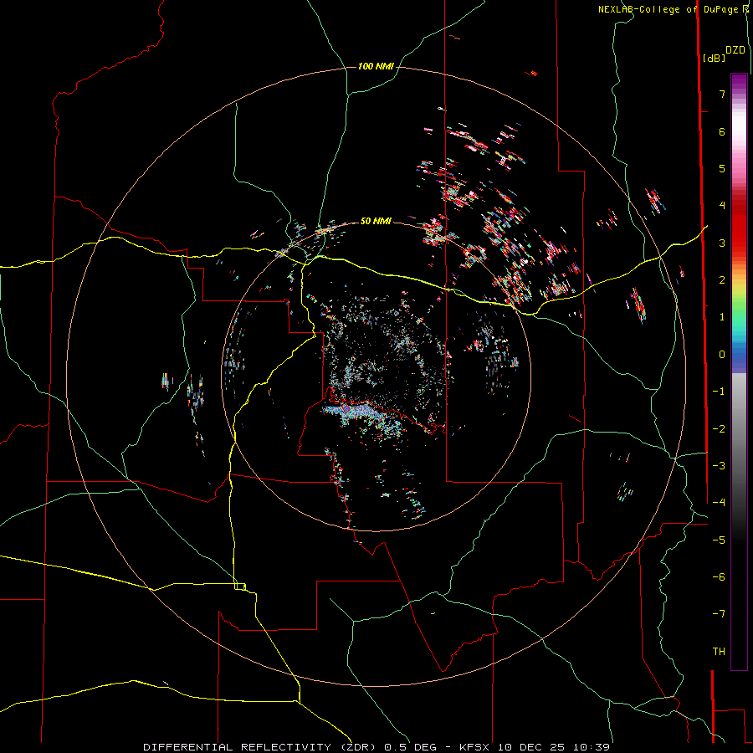The image size is (753, 753).
Task: Click the "2" value on the color scale
Action: 722,280
